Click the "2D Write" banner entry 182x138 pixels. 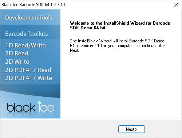click(x=17, y=62)
